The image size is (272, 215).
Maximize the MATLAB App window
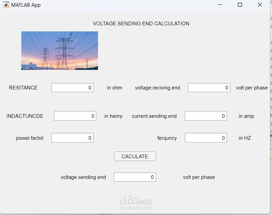coord(240,5)
